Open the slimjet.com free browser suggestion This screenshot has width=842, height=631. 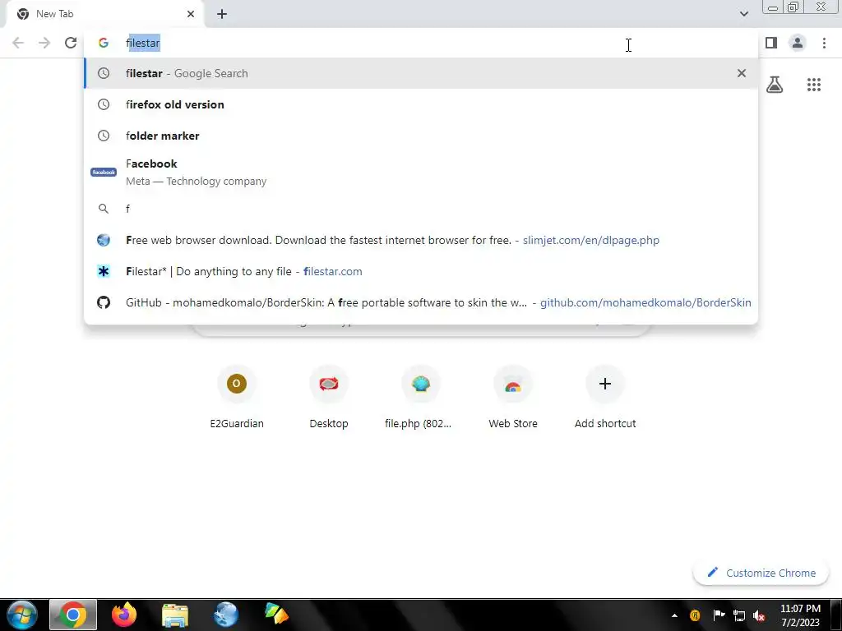pos(421,240)
